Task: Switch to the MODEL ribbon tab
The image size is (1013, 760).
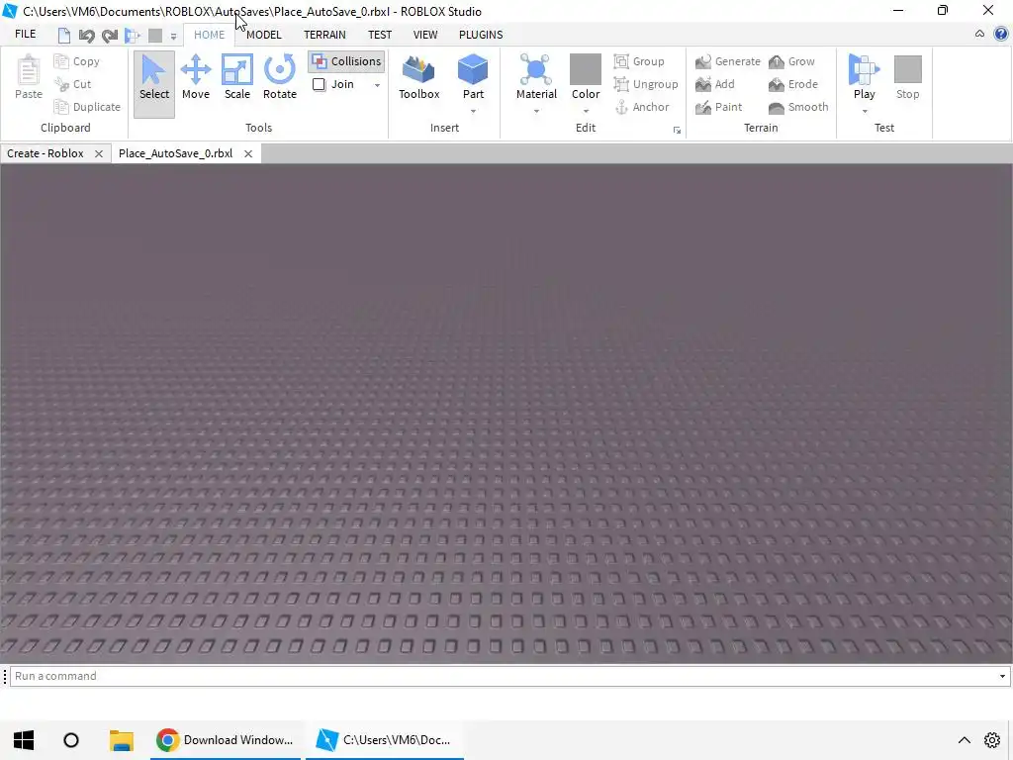Action: (x=263, y=35)
